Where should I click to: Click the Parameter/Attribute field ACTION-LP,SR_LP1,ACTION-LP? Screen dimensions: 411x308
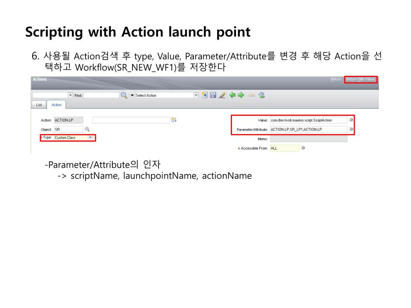309,130
